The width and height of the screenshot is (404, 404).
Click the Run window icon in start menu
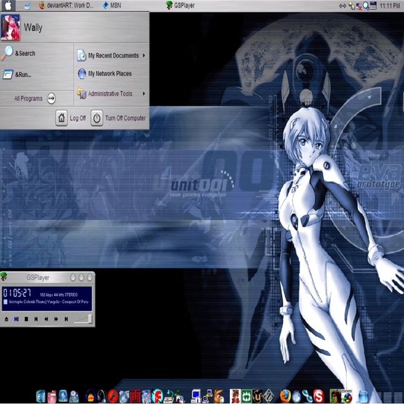pos(8,75)
